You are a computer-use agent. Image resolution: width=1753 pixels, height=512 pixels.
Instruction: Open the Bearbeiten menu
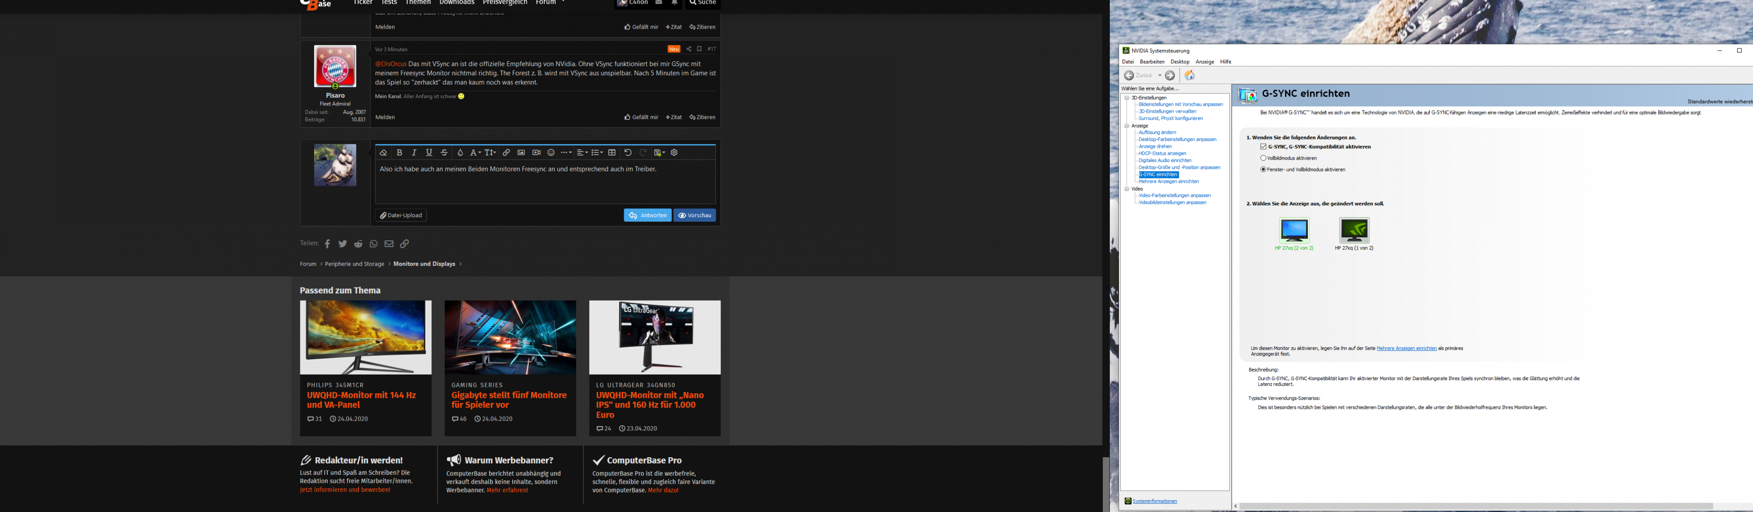click(x=1152, y=62)
